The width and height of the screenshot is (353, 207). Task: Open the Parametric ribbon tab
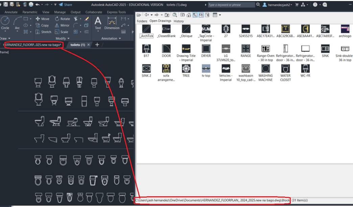point(30,12)
